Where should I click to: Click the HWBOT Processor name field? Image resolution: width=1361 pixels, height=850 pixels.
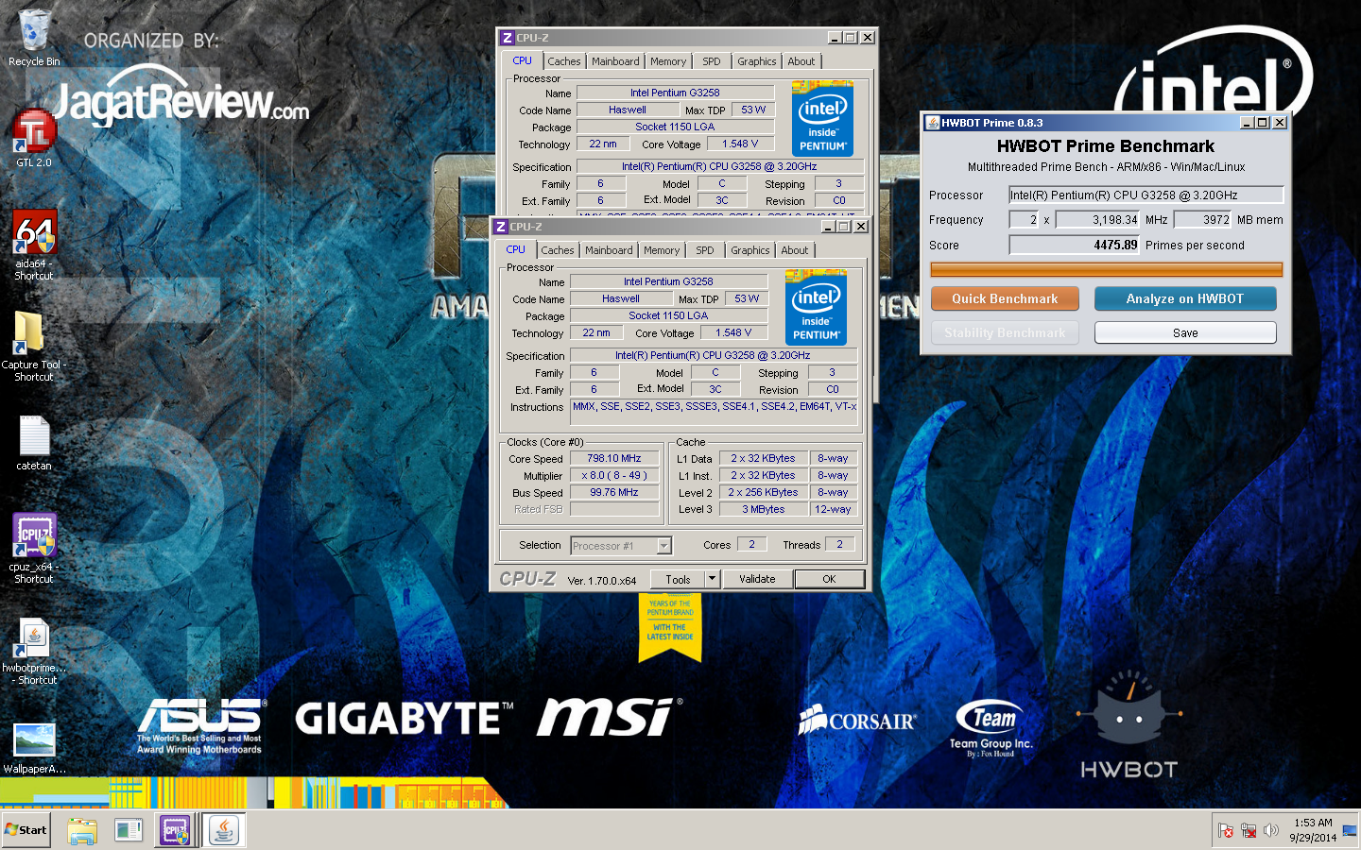pos(1146,195)
